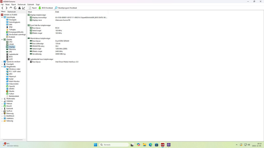Go forward with the right arrow toolbar icon

7,8
